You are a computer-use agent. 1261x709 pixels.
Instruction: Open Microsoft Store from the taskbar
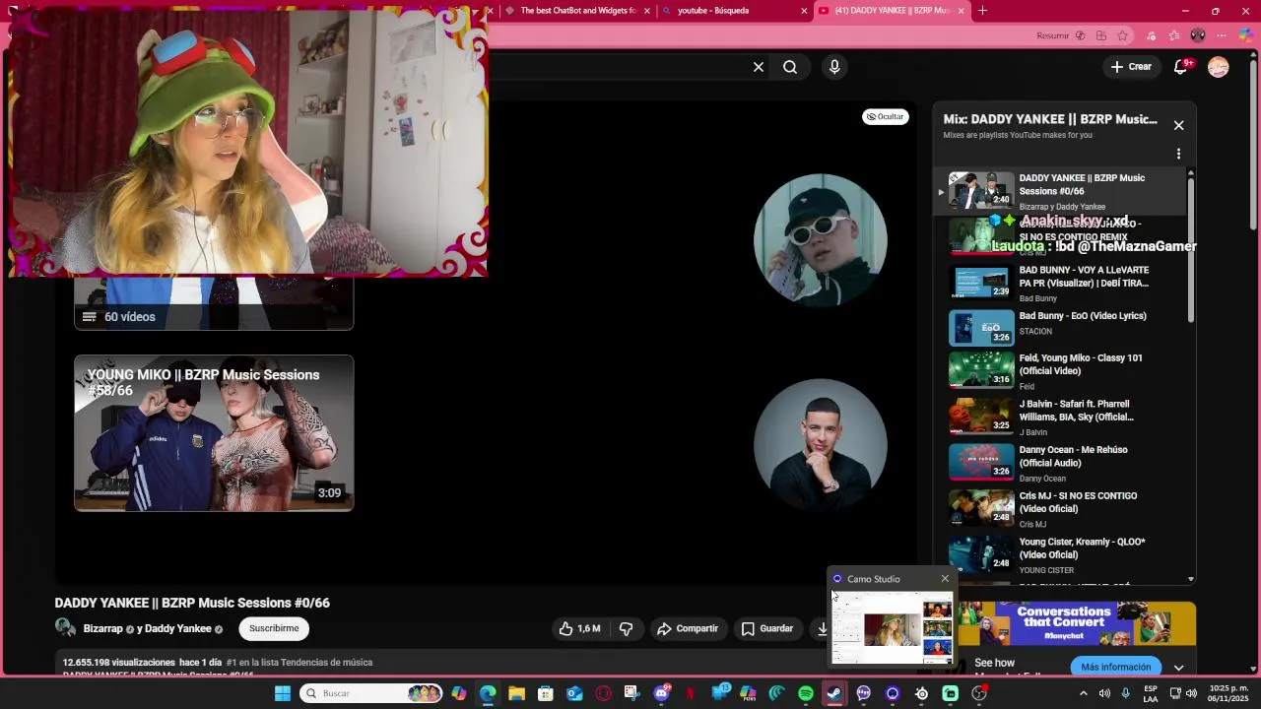pyautogui.click(x=546, y=693)
